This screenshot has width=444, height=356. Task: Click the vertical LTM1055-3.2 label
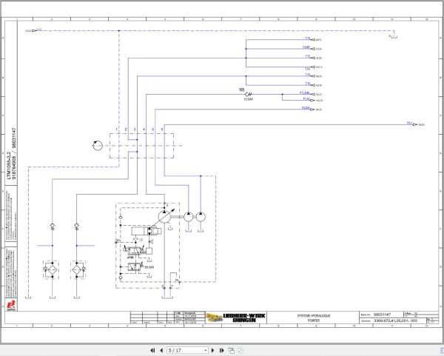coord(9,165)
